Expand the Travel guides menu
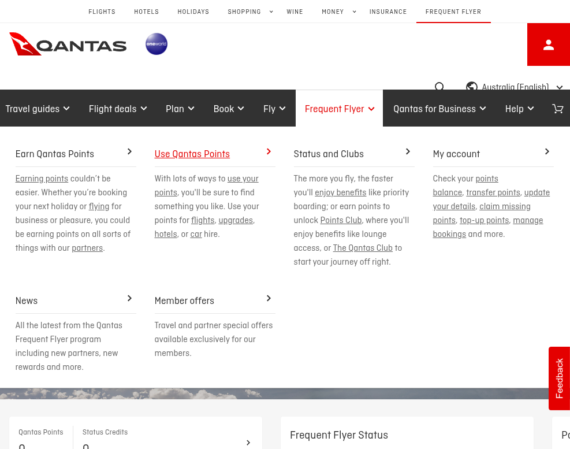Image resolution: width=570 pixels, height=449 pixels. click(x=38, y=109)
